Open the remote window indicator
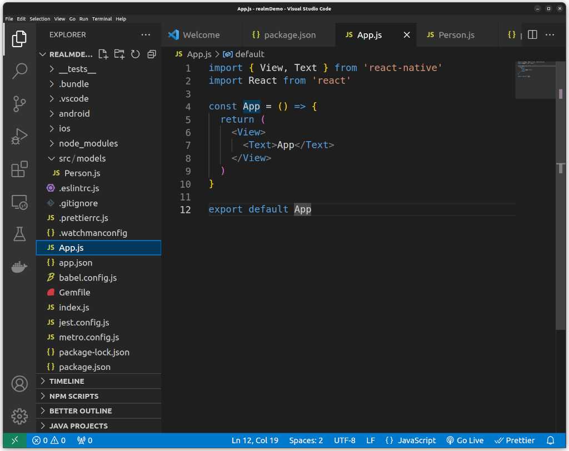Viewport: 569px width, 451px height. pyautogui.click(x=14, y=440)
